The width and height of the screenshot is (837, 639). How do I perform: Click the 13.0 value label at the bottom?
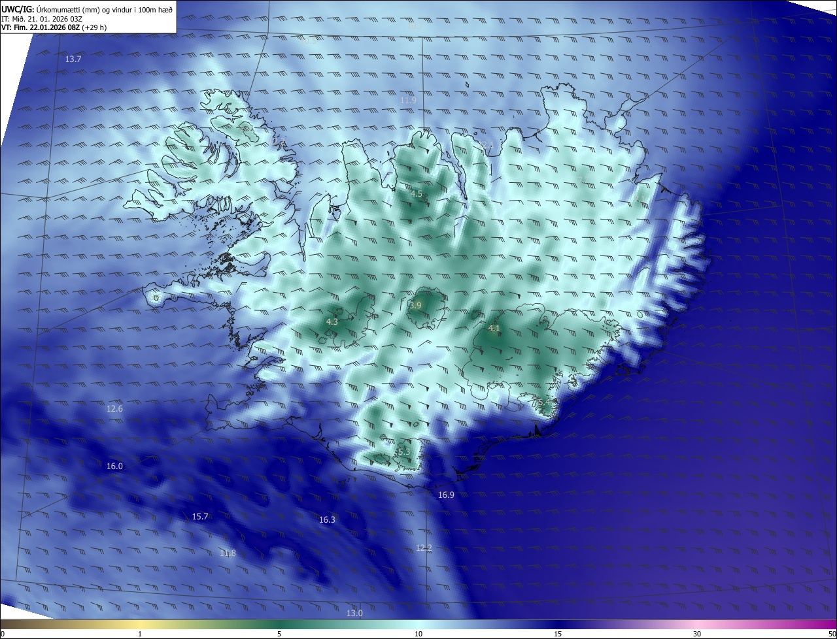point(354,613)
